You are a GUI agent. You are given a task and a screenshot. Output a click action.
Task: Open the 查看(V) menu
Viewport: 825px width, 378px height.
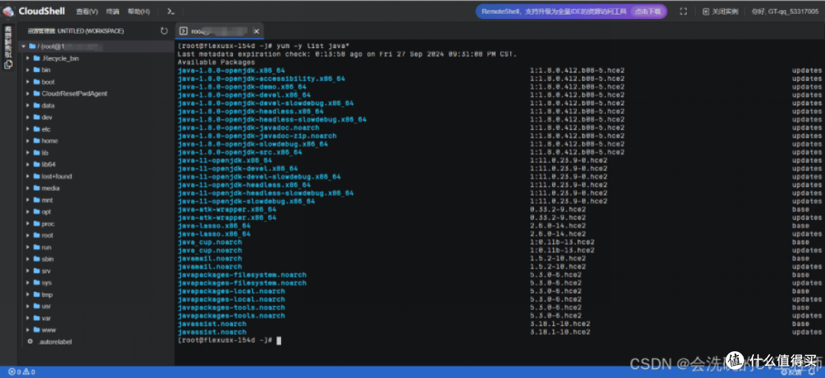click(87, 11)
